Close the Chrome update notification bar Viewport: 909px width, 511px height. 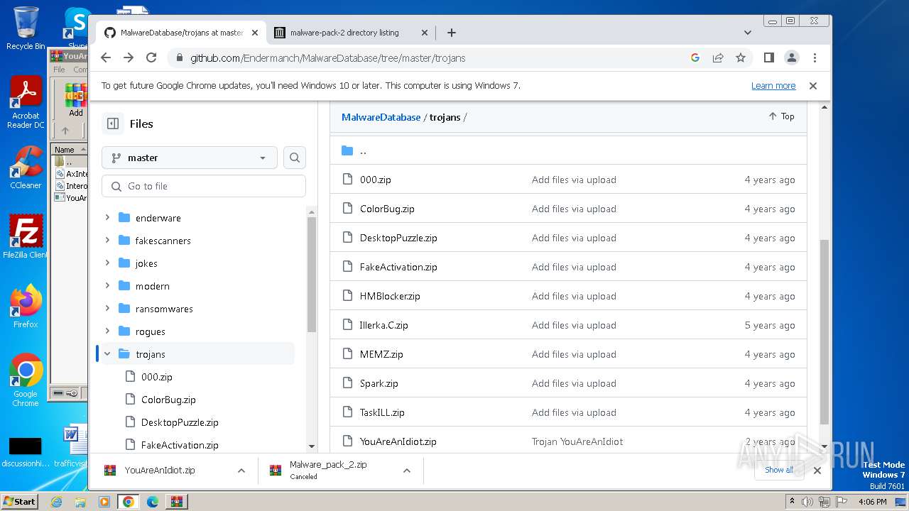pos(813,86)
